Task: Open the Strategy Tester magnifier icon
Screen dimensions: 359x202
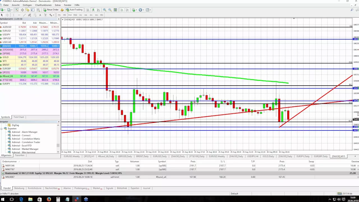Action: tap(38, 10)
